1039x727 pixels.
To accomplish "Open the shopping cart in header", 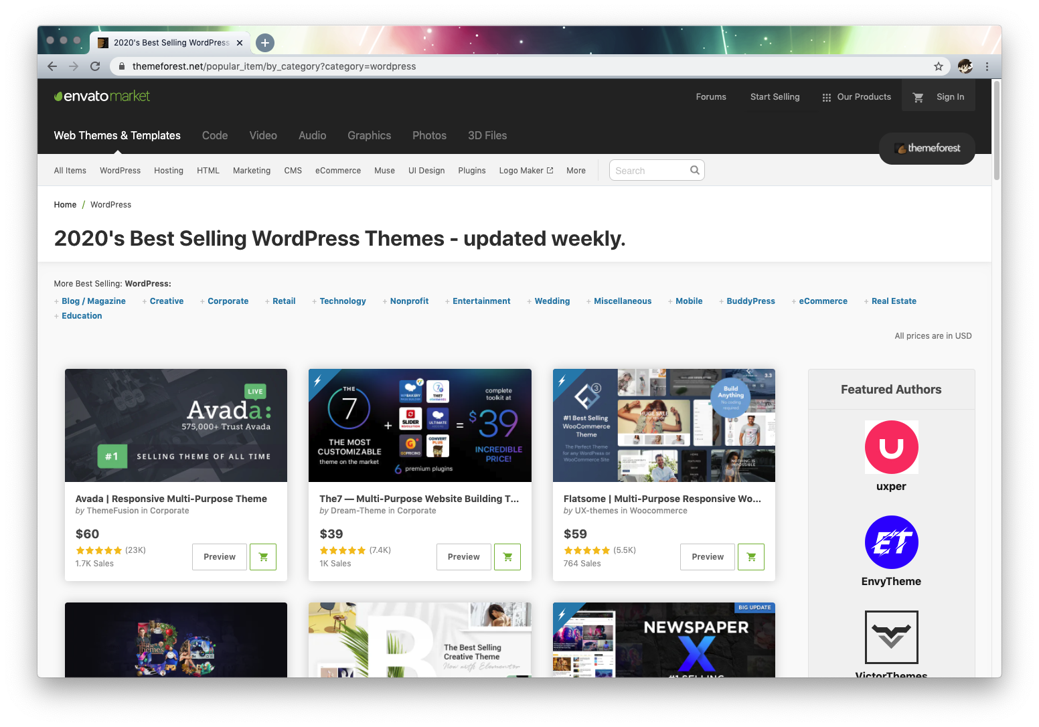I will 918,97.
